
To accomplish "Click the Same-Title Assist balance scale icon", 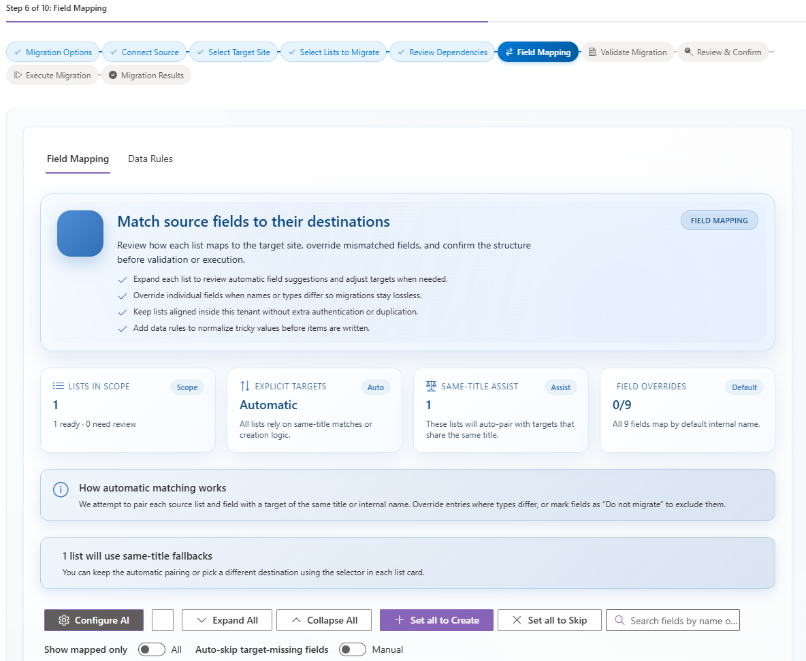I will coord(431,386).
